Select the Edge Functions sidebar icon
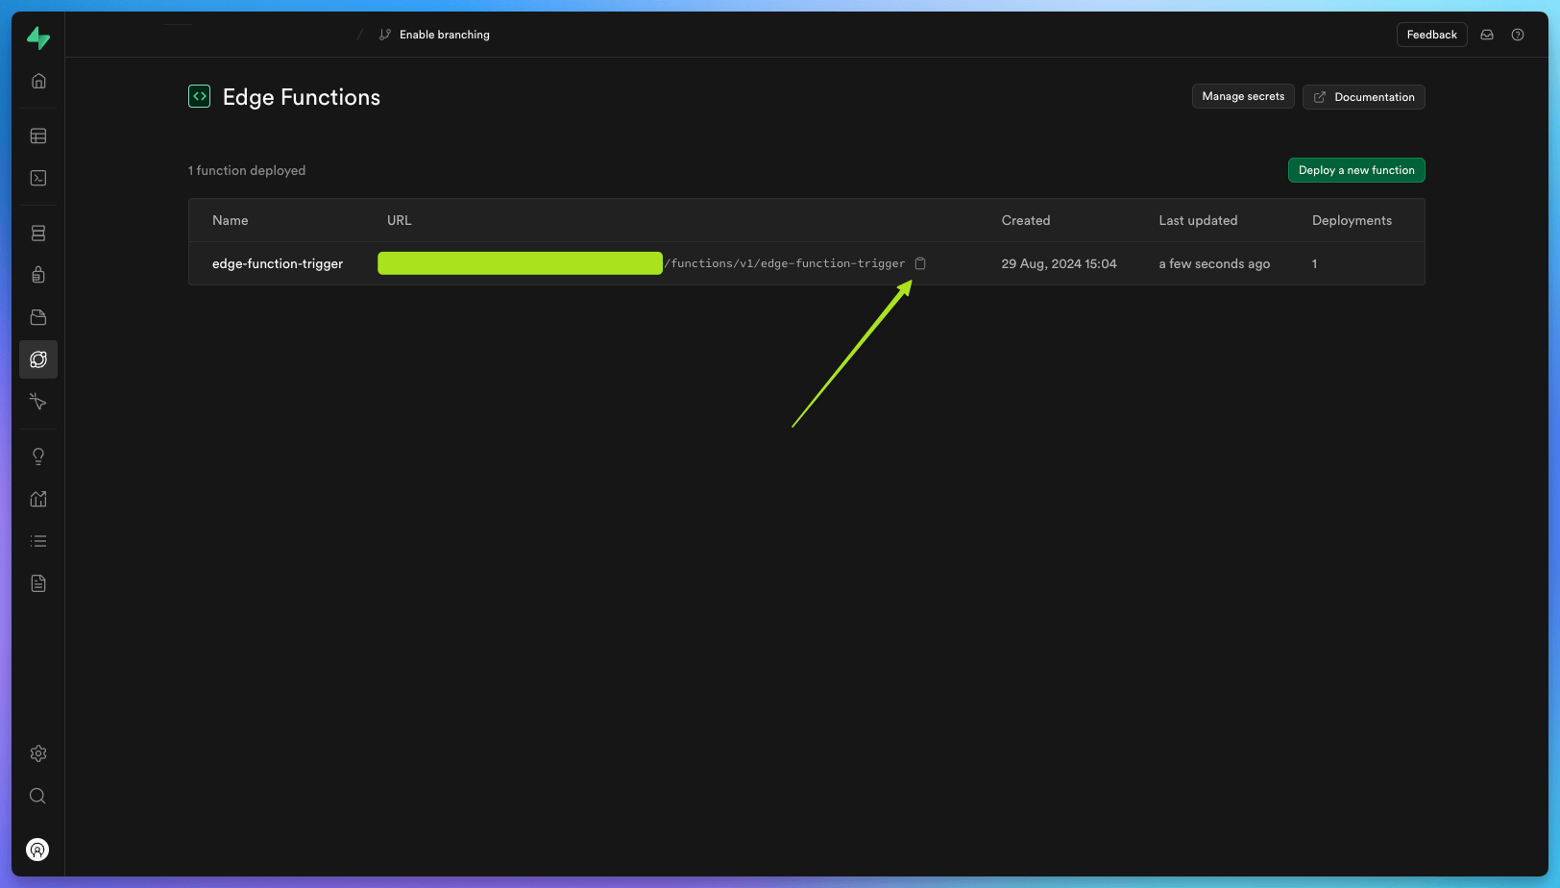 [38, 359]
